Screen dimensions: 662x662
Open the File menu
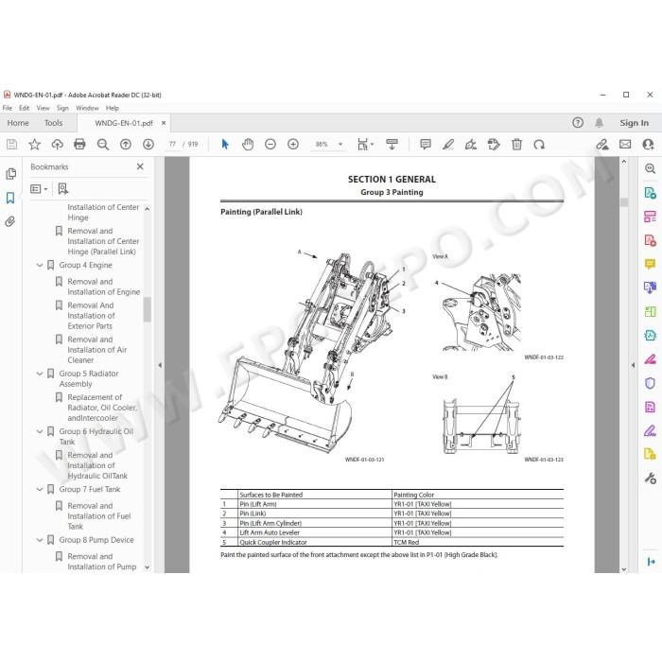tap(8, 108)
